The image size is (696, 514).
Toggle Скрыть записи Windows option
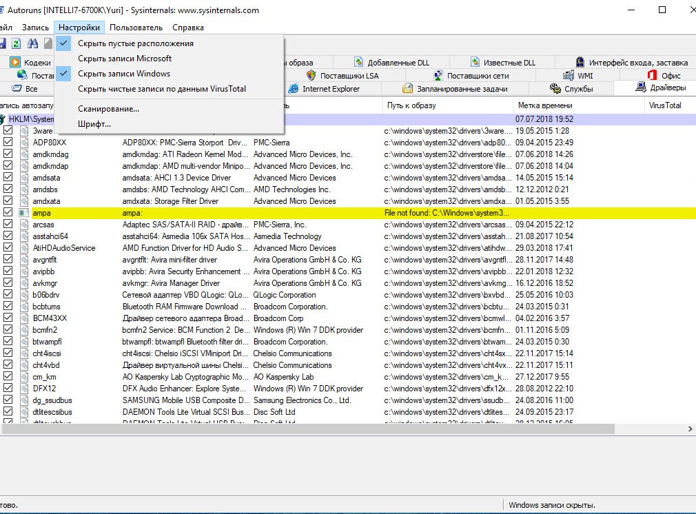click(x=169, y=74)
